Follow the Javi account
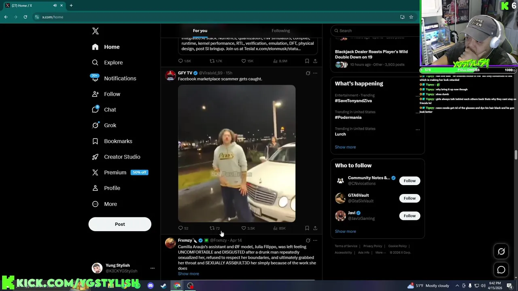This screenshot has height=291, width=518. pos(410,216)
